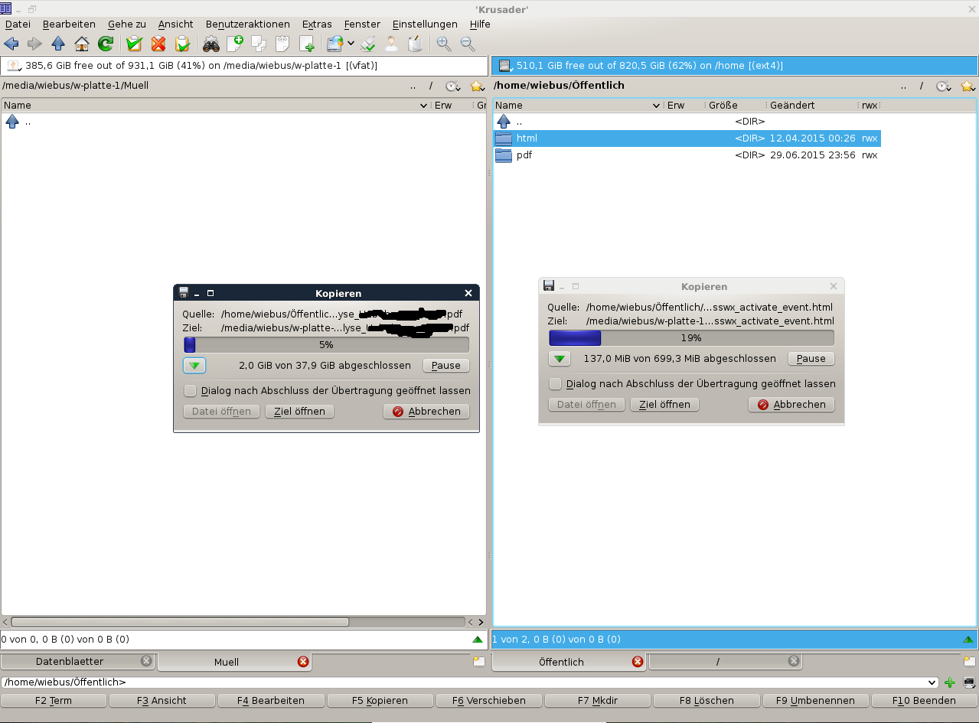Open left panel bookmarks star dropdown
This screenshot has height=723, width=979.
(x=477, y=86)
